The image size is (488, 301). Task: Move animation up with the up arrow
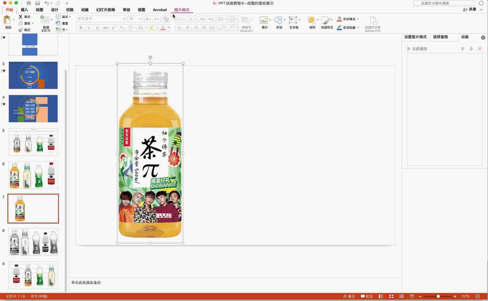[x=463, y=49]
